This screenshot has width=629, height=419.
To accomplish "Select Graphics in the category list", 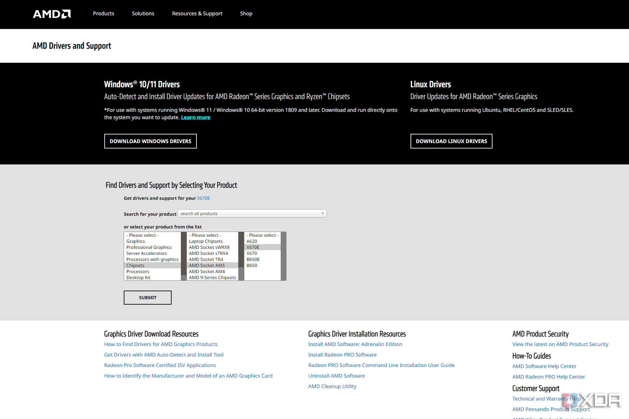I will pos(152,241).
